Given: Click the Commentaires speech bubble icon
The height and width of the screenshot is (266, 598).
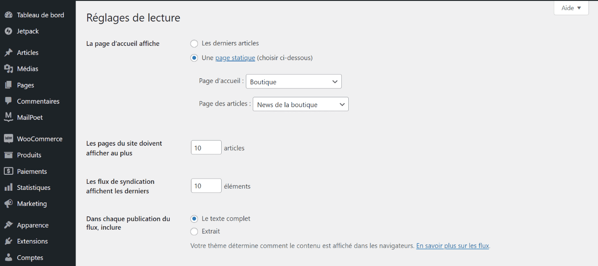Looking at the screenshot, I should [8, 101].
